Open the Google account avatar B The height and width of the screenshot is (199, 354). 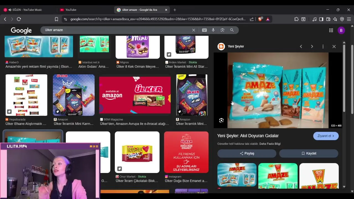[341, 30]
